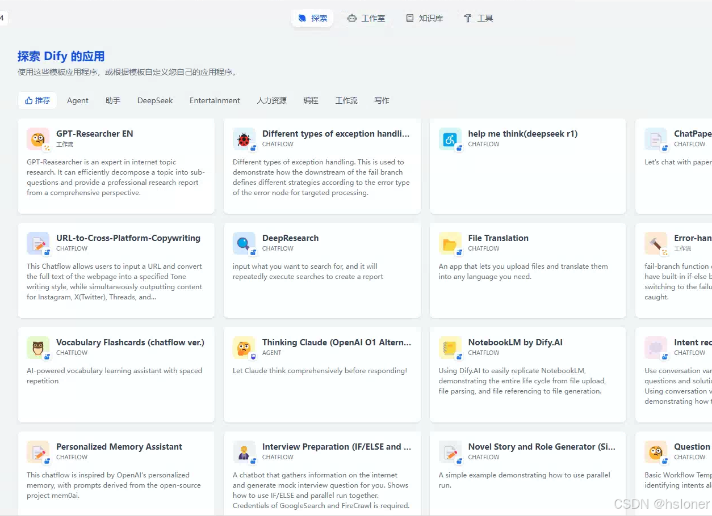Image resolution: width=712 pixels, height=516 pixels.
Task: Select the 推荐 category tab
Action: click(37, 100)
